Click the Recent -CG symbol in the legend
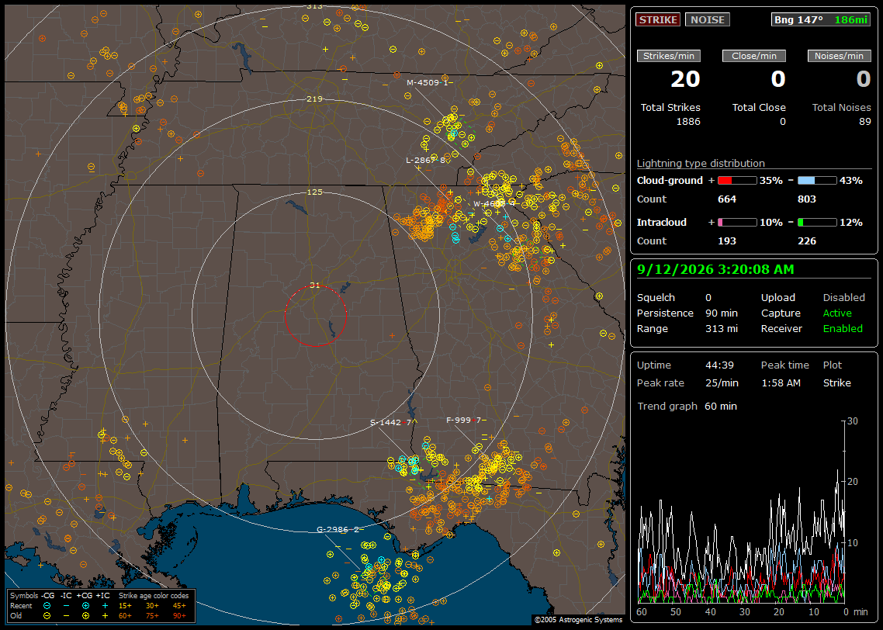This screenshot has width=883, height=630. coord(47,606)
